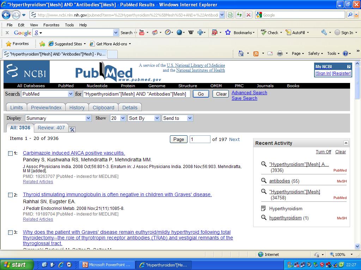
Task: Open the Safety command bar dropdown
Action: pyautogui.click(x=316, y=53)
